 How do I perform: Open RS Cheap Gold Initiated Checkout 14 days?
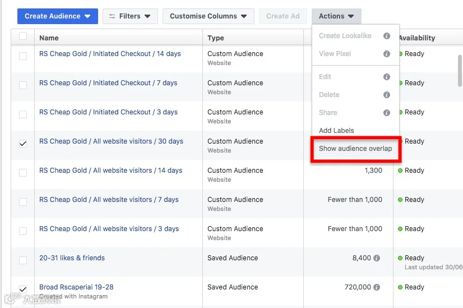[110, 54]
